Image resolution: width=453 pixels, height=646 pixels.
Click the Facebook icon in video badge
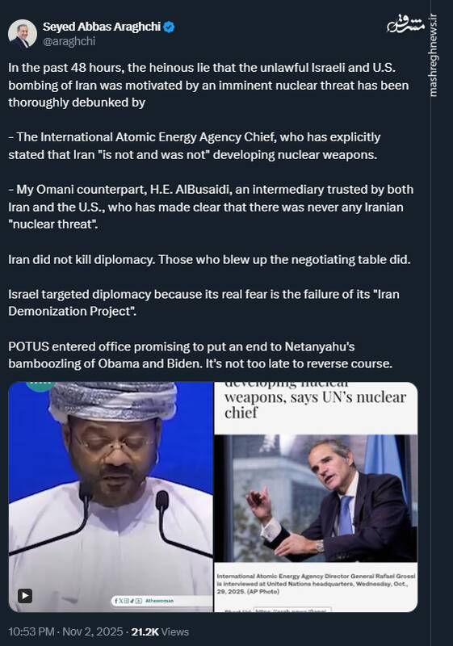[x=116, y=601]
